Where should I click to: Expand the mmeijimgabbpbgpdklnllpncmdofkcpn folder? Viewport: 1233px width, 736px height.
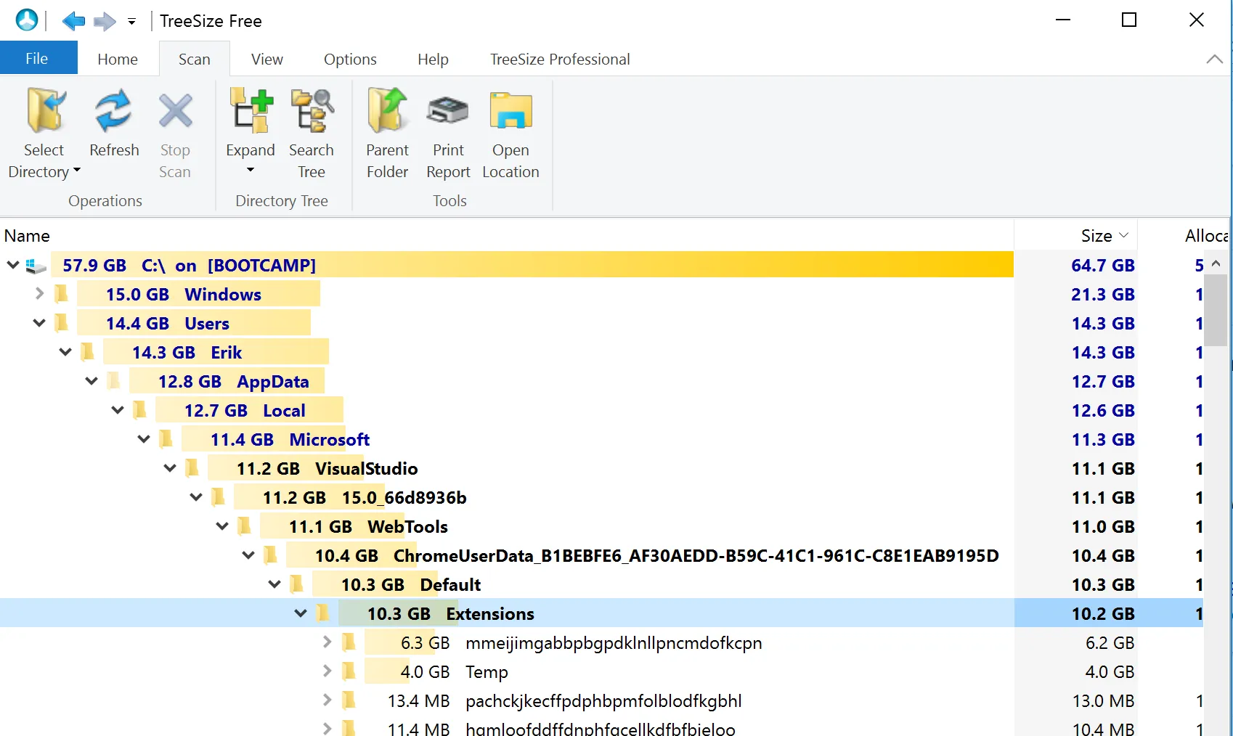tap(327, 642)
